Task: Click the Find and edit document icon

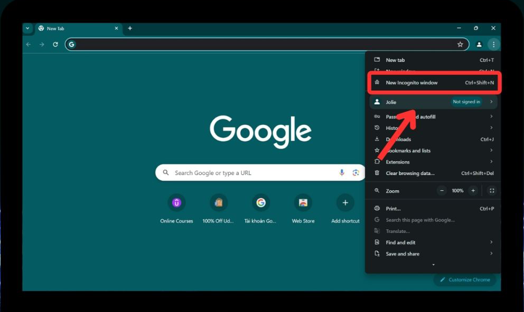Action: tap(377, 242)
